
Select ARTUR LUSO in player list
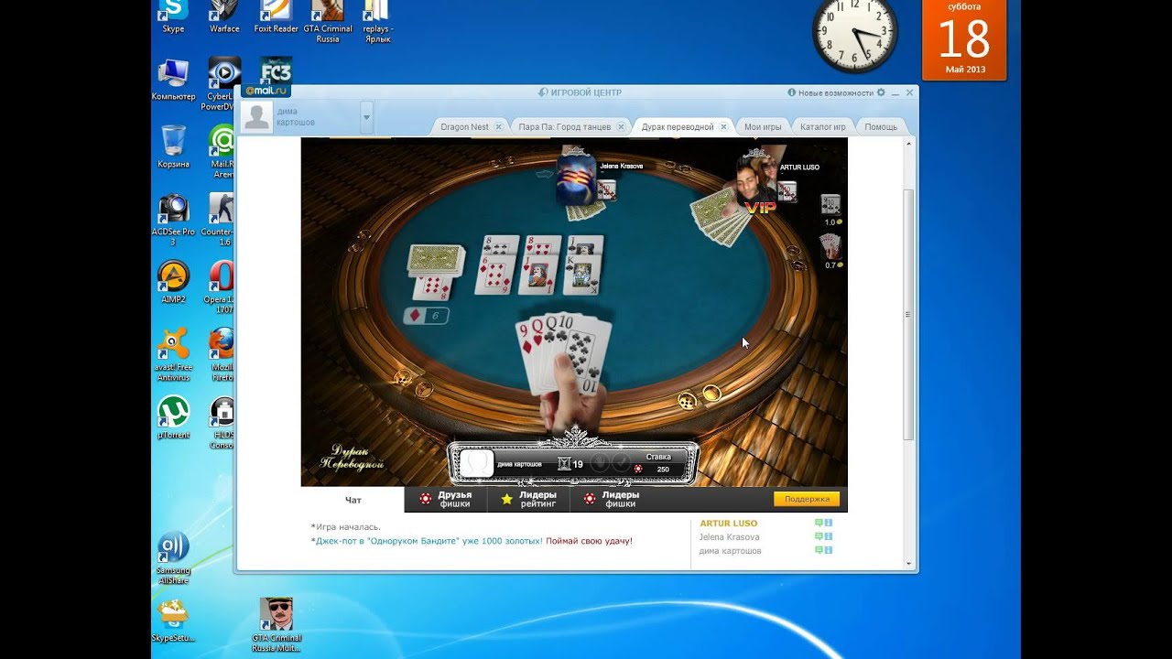point(729,524)
